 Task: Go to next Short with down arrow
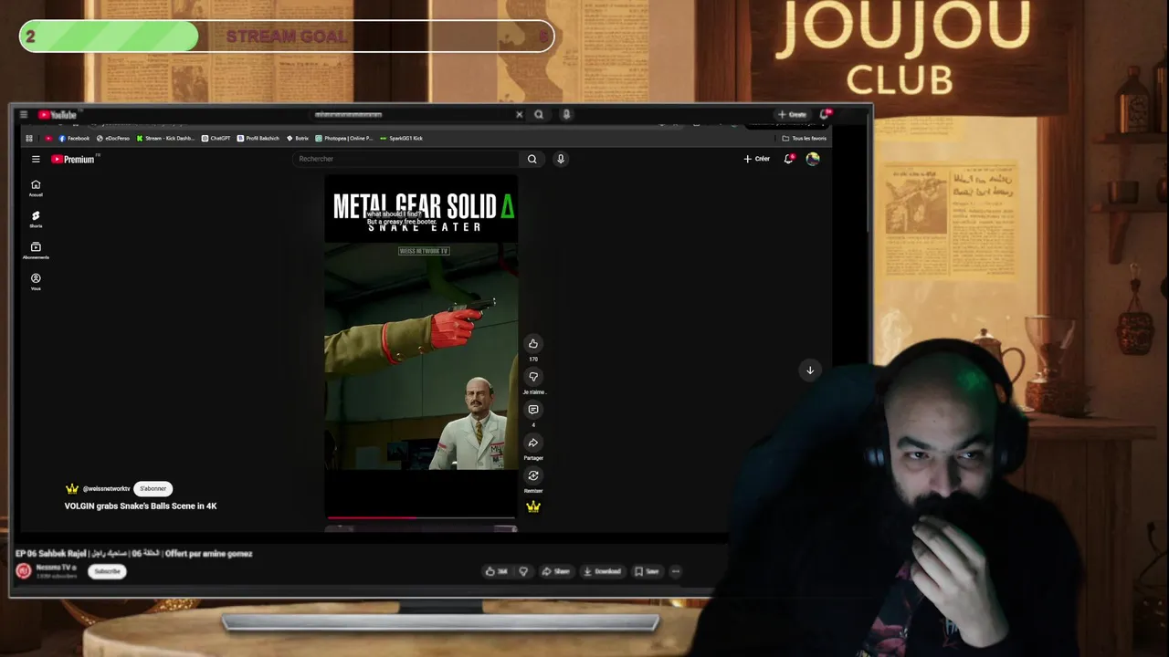point(809,370)
